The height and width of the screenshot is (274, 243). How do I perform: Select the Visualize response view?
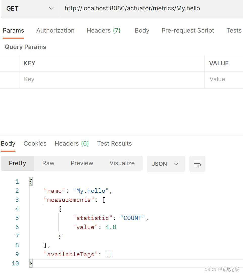click(122, 163)
